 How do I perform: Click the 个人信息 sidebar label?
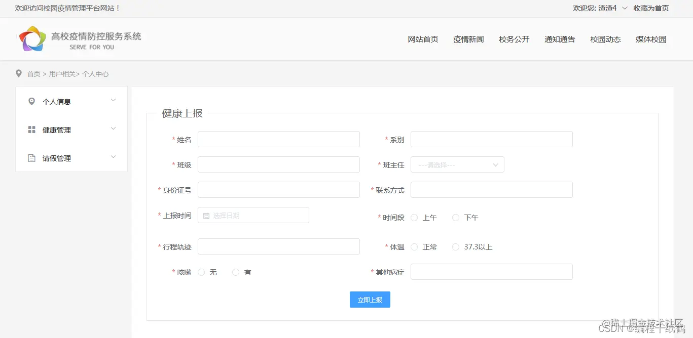pyautogui.click(x=57, y=102)
